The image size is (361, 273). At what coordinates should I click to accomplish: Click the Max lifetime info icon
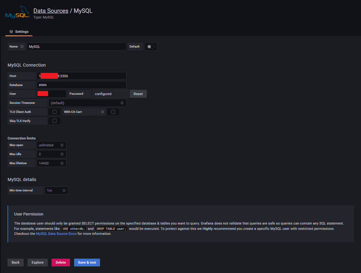(62, 163)
